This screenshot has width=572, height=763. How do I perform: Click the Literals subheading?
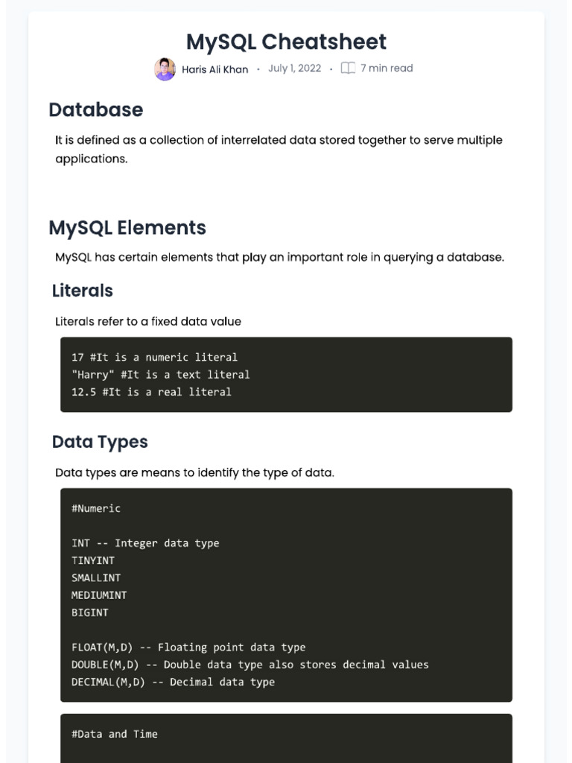pos(83,291)
